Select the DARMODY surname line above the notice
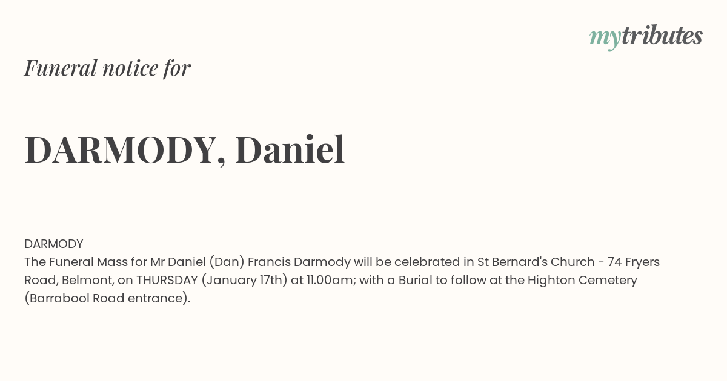 (x=54, y=244)
